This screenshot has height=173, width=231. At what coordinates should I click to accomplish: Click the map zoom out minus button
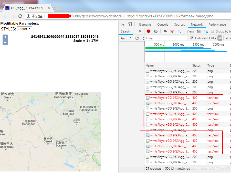(5, 43)
